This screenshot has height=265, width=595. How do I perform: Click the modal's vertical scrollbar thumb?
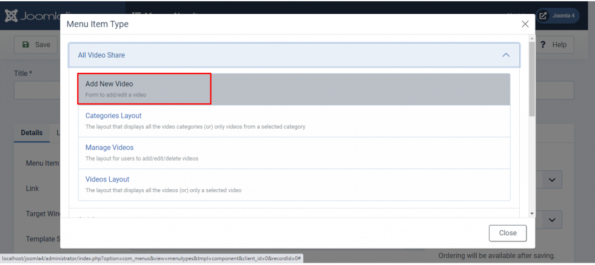532,79
